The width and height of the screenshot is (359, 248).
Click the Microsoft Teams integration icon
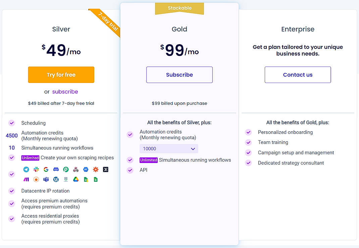46,179
